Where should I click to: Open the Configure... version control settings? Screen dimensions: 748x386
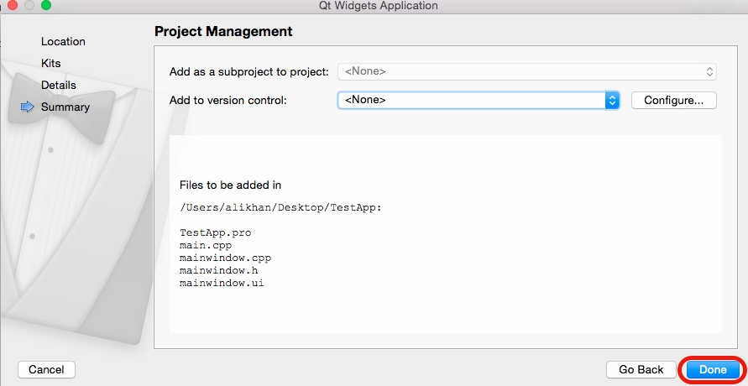pos(673,100)
